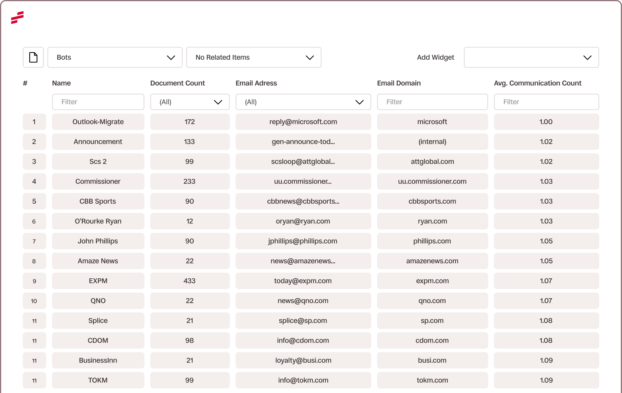Click the Avg. Communication Count filter field
The image size is (622, 393).
(546, 102)
